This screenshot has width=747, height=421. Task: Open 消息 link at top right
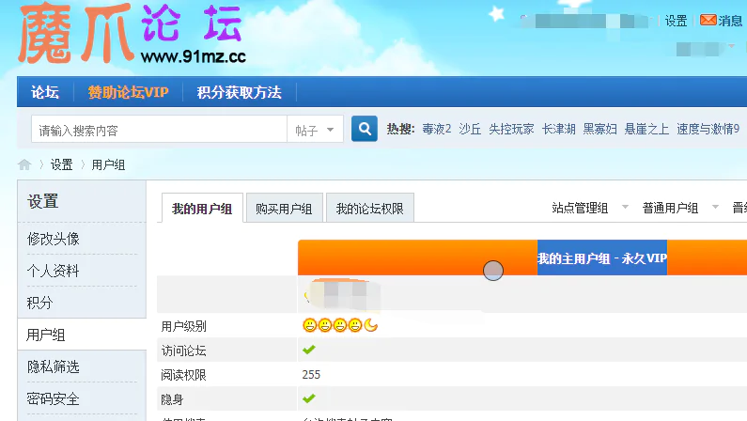point(730,21)
